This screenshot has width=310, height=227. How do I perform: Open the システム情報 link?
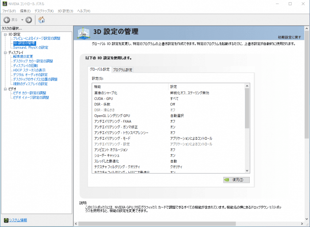(18, 220)
